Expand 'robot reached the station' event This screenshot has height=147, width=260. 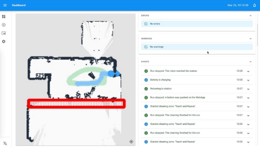pos(248,72)
